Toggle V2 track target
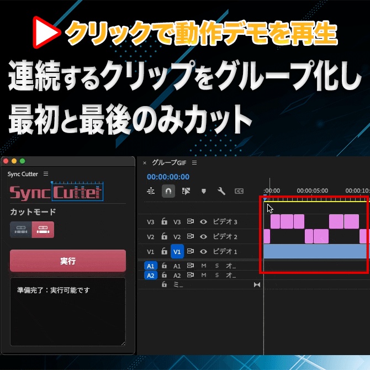The height and width of the screenshot is (370, 370). (x=177, y=237)
